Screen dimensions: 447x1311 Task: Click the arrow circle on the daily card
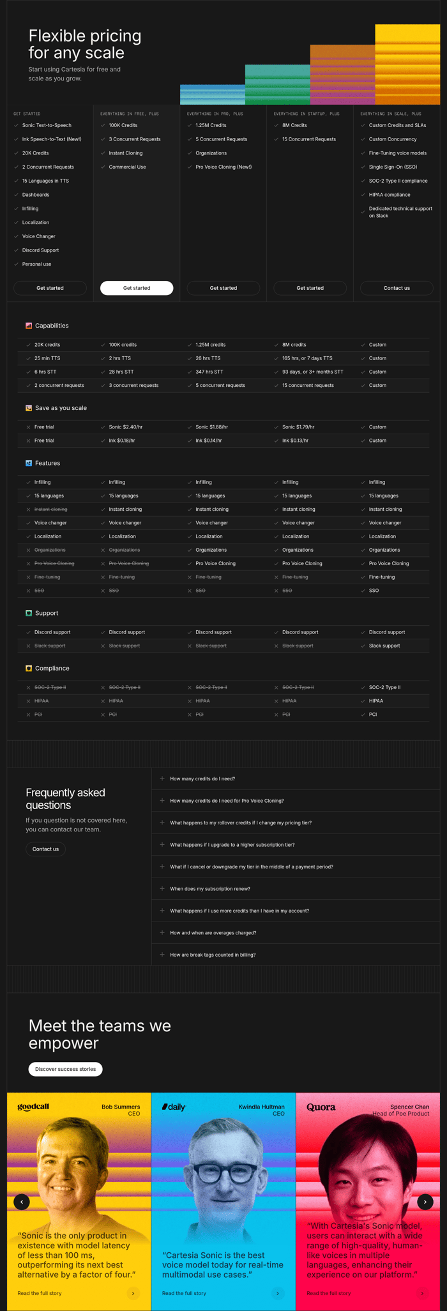278,1293
